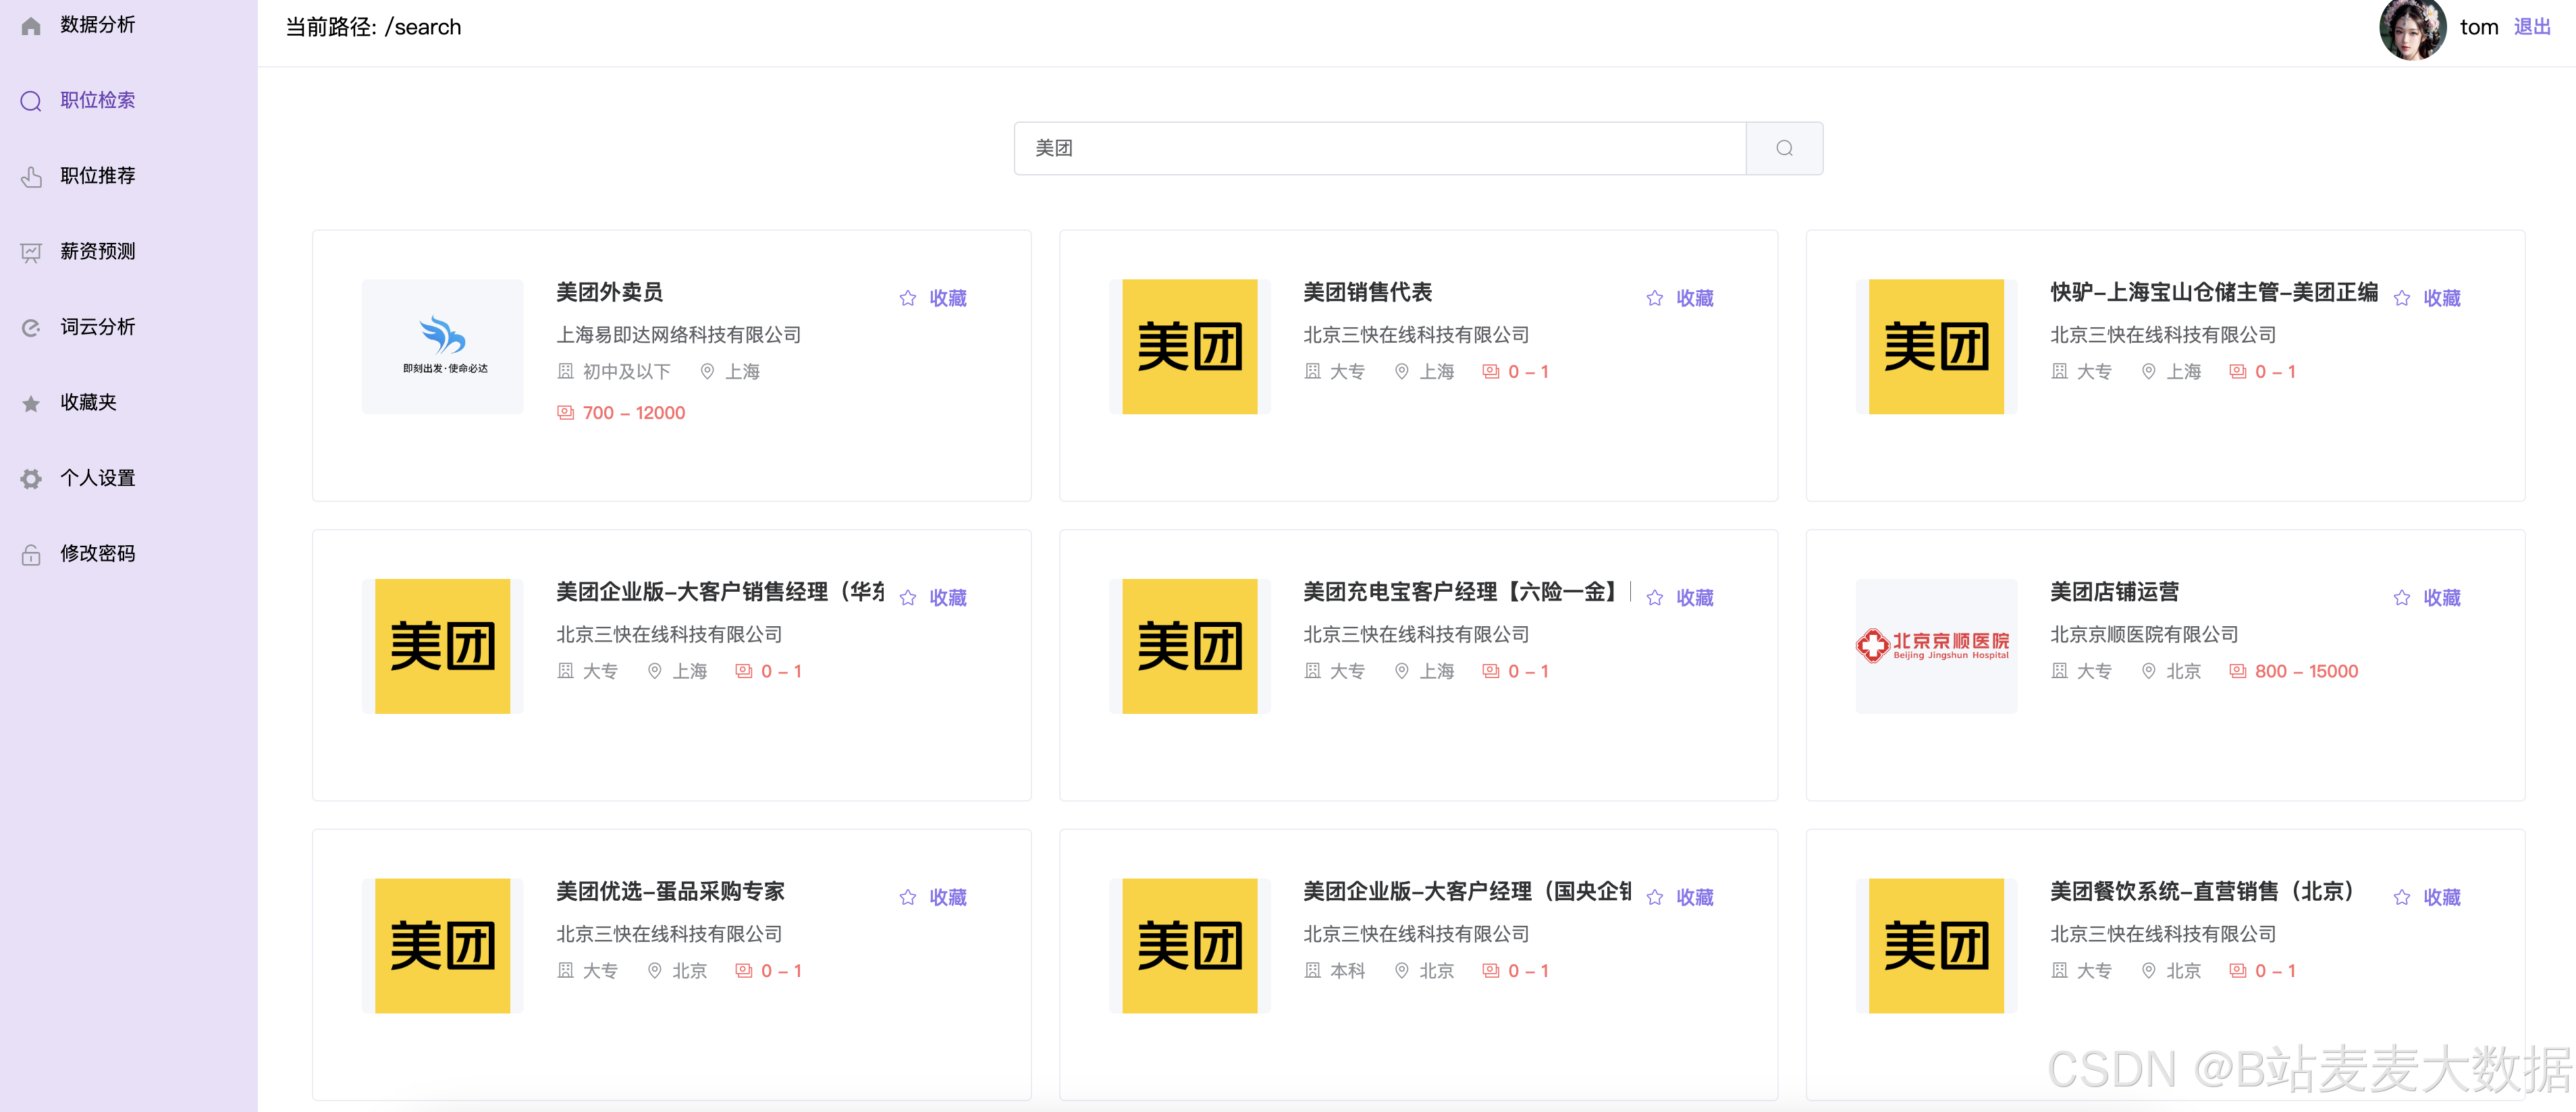
Task: Click the star for 美团优选-蛋品采购专家
Action: 907,897
